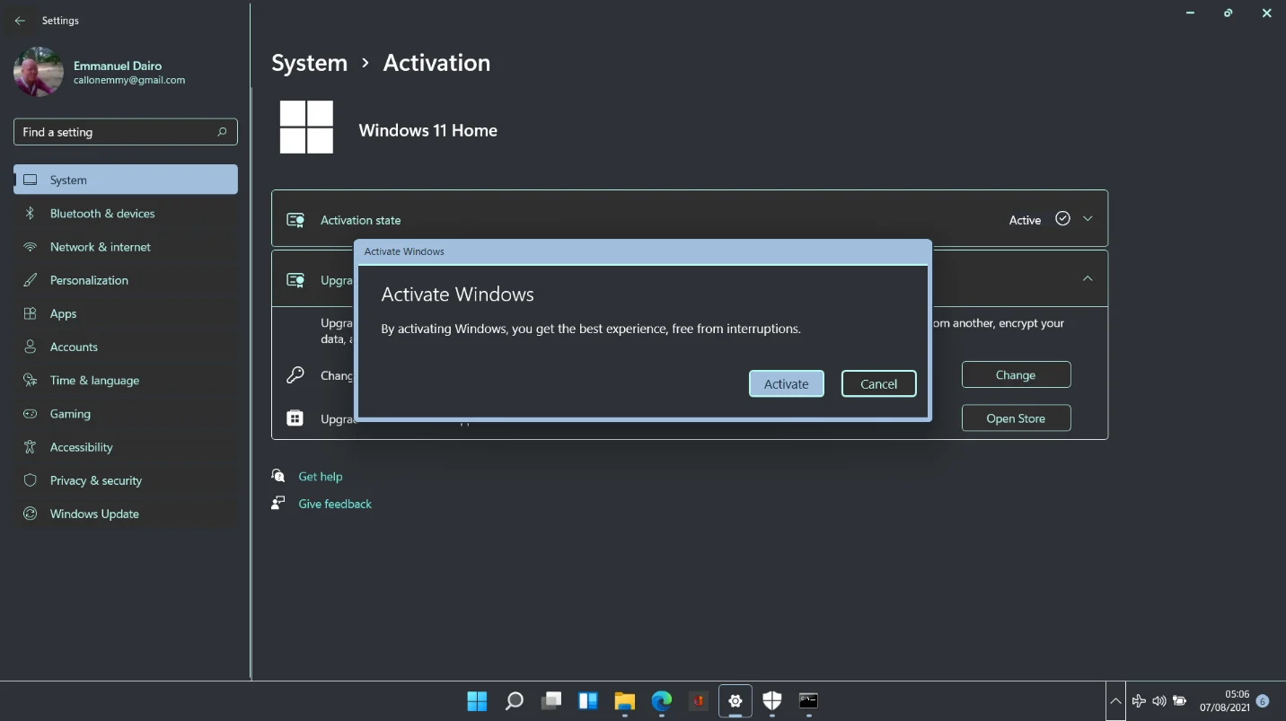The image size is (1286, 721).
Task: Select System in the sidebar
Action: [x=126, y=180]
